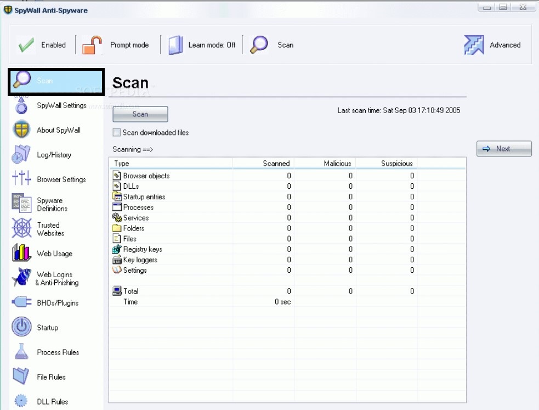Image resolution: width=539 pixels, height=410 pixels.
Task: Click the Scan label in top toolbar
Action: pyautogui.click(x=285, y=45)
